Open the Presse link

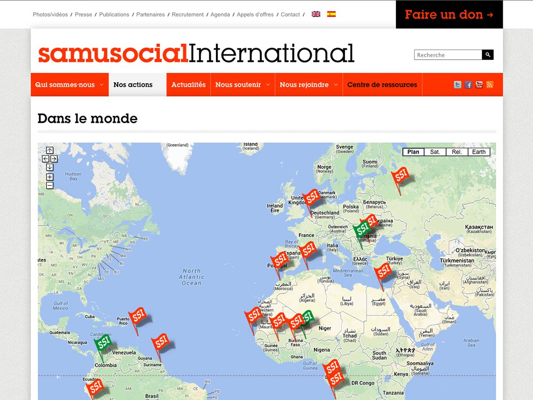[83, 14]
